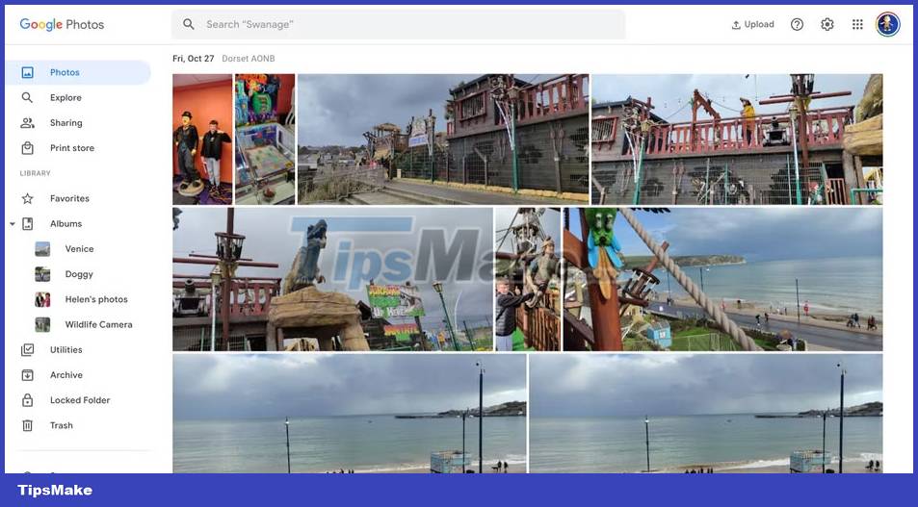Click the Favorites star icon
The width and height of the screenshot is (918, 507).
click(28, 198)
